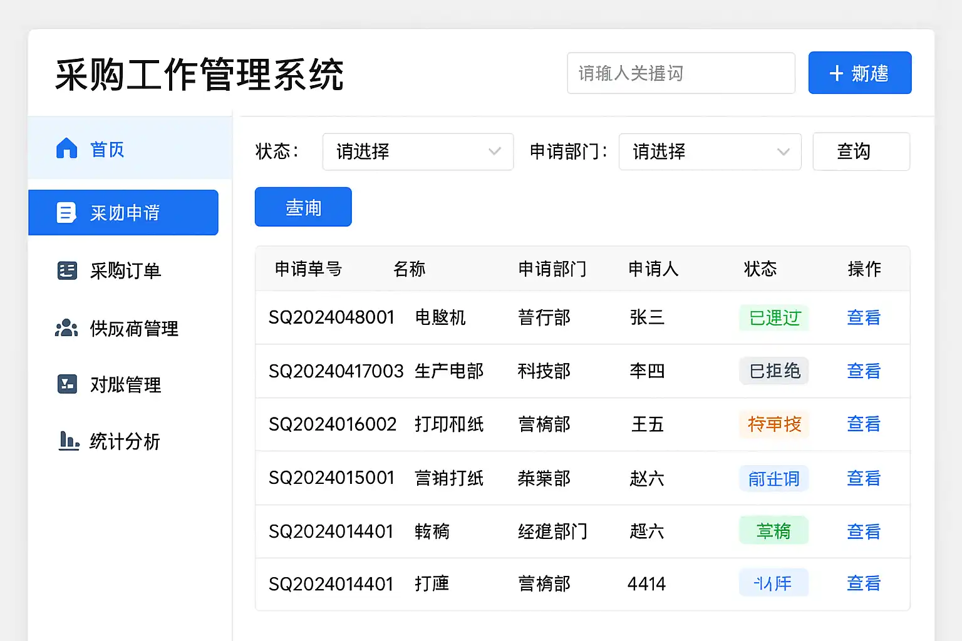Screen dimensions: 962x641
Task: Go to 统计分析 in sidebar
Action: tap(125, 441)
